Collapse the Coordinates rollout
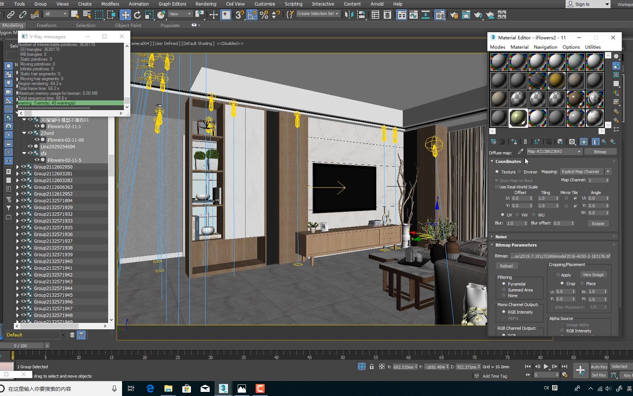Screen dimensions: 633x396 [x=492, y=161]
